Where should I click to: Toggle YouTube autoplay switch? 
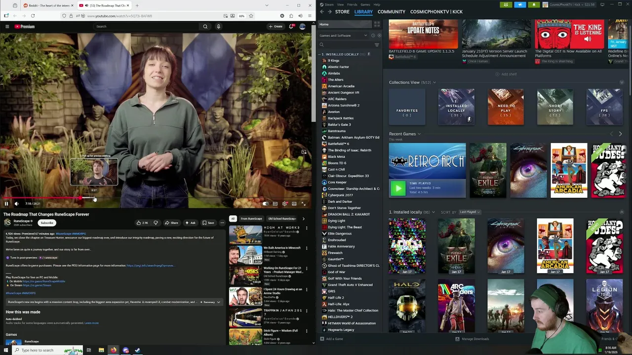[266, 204]
